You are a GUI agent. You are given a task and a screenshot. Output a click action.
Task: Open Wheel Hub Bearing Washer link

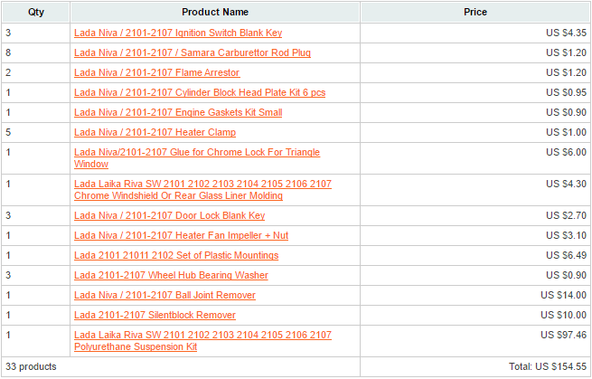171,275
